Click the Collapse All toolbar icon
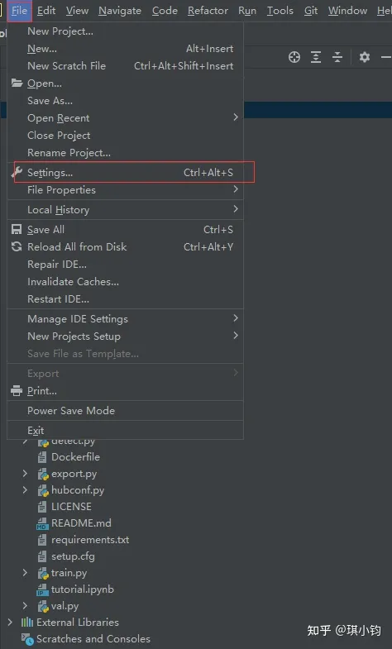 (337, 57)
